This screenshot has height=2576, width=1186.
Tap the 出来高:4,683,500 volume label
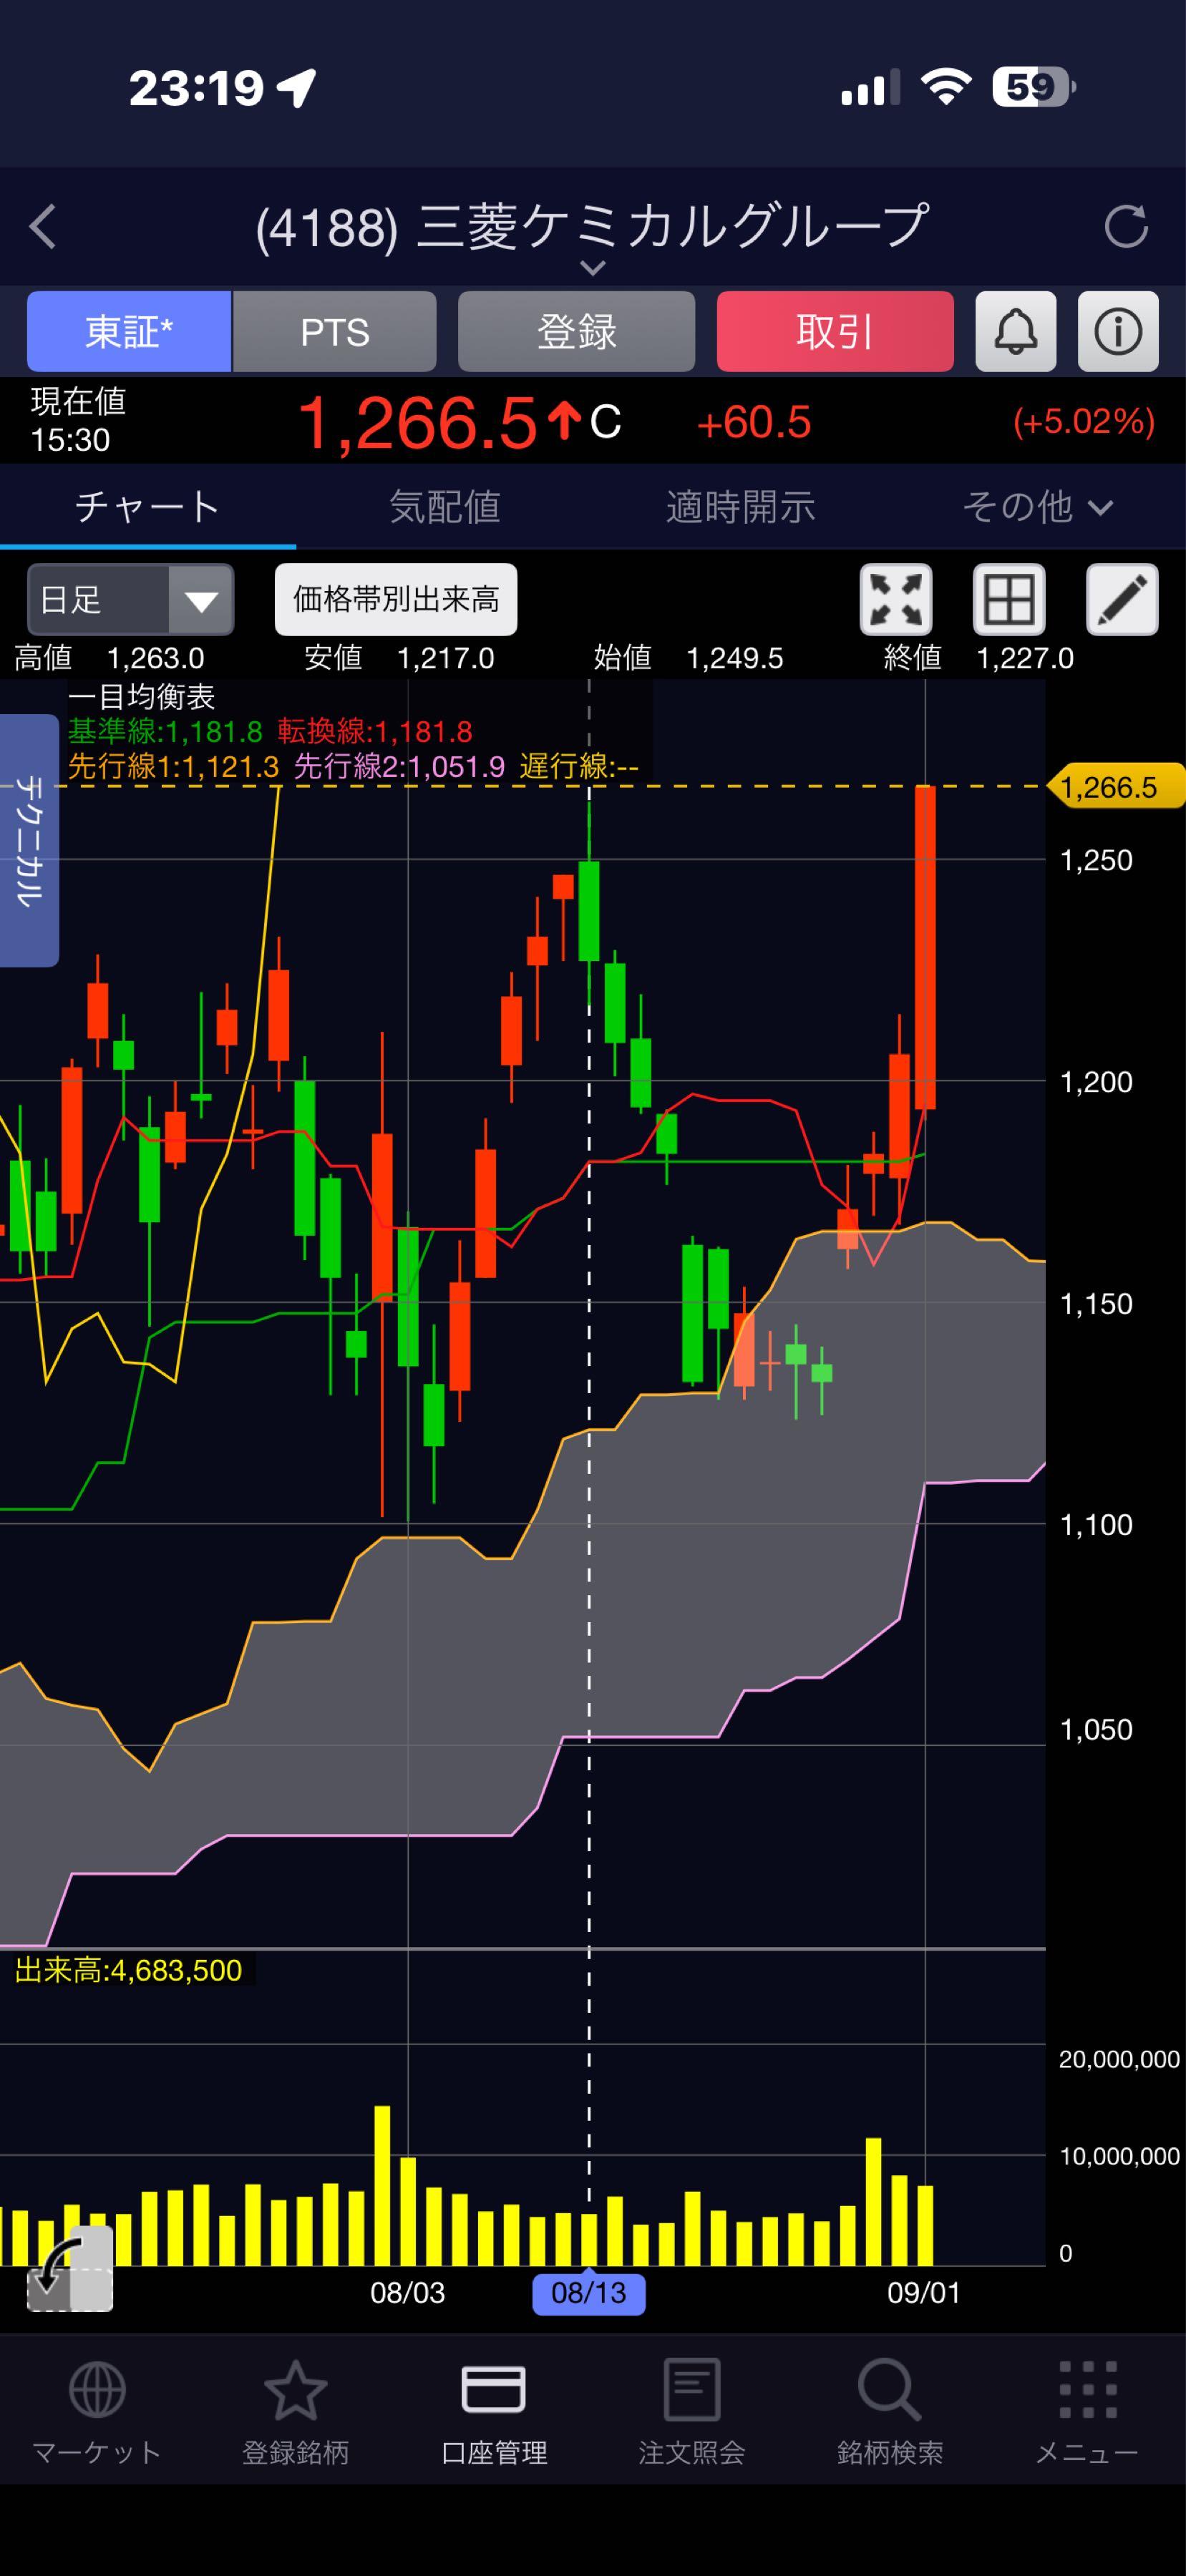pyautogui.click(x=128, y=1970)
